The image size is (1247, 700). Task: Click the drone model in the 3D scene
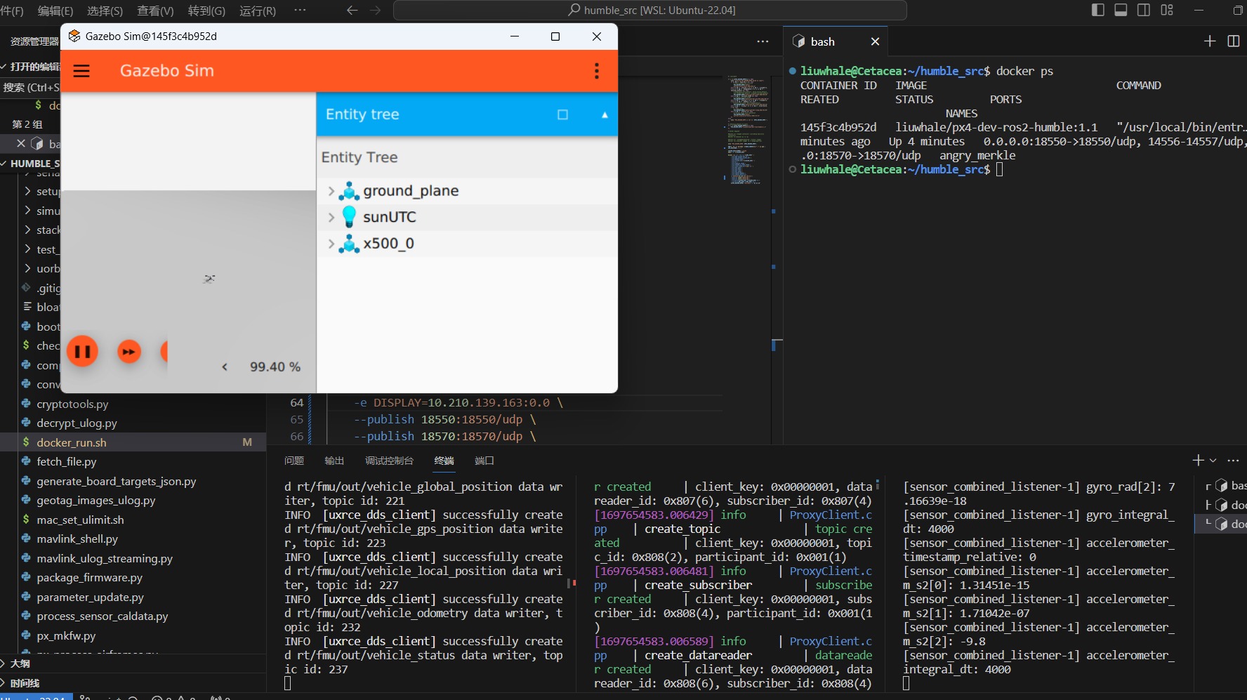209,279
